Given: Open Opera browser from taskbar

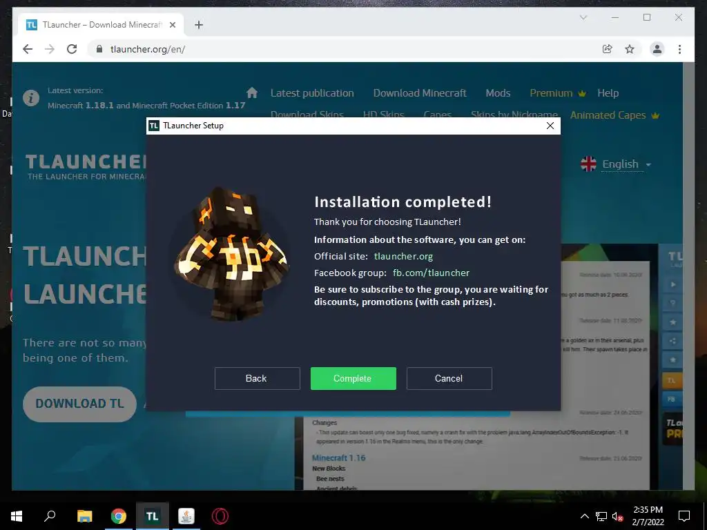Looking at the screenshot, I should 220,516.
